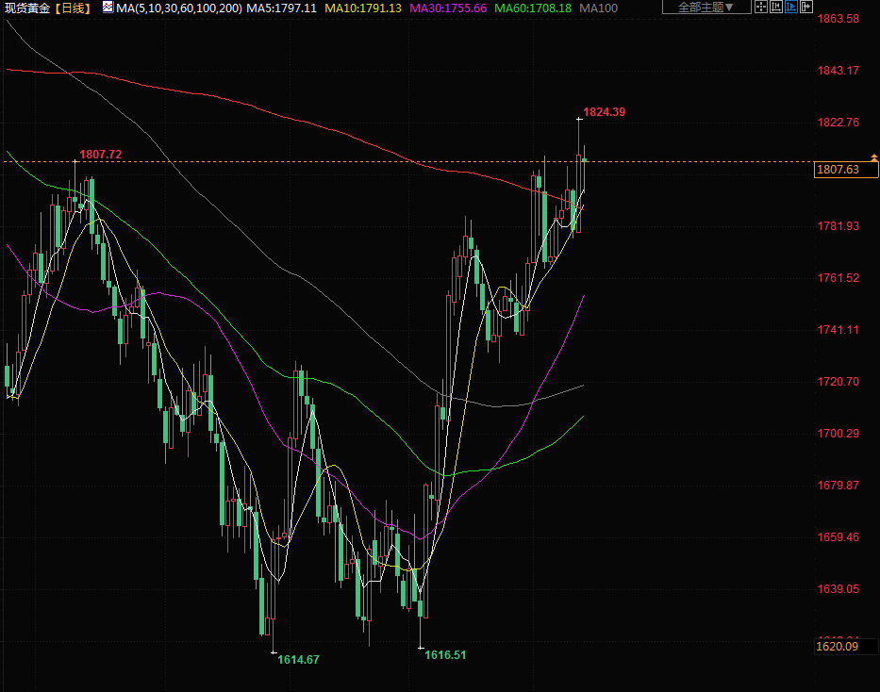Click the 现货黄金 instrument title
The height and width of the screenshot is (692, 880).
[x=25, y=8]
